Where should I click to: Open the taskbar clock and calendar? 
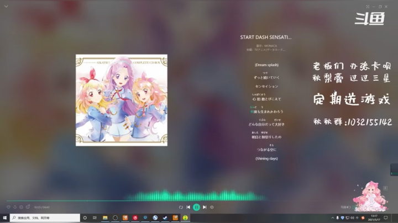tap(374, 217)
